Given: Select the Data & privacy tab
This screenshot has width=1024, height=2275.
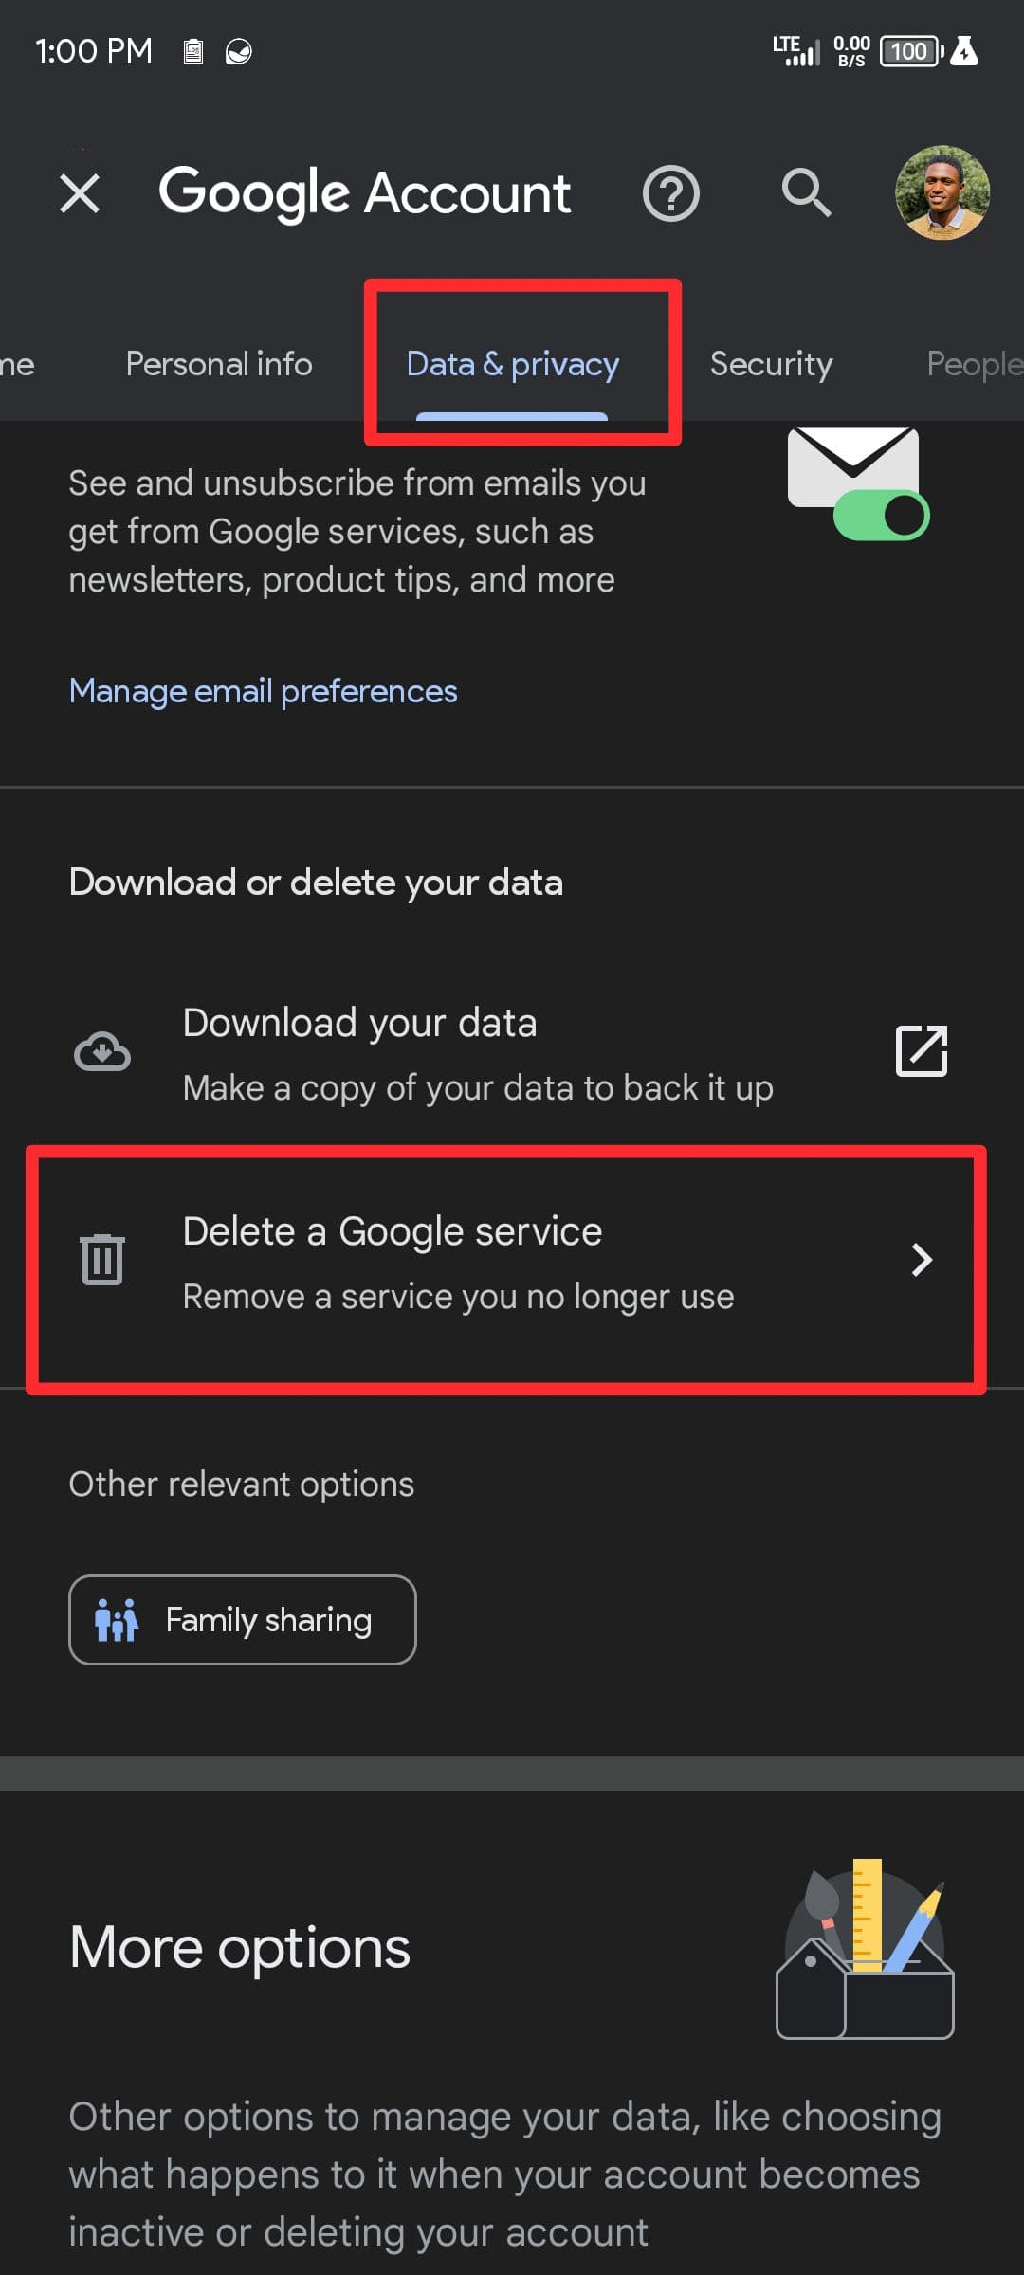Looking at the screenshot, I should pos(512,364).
